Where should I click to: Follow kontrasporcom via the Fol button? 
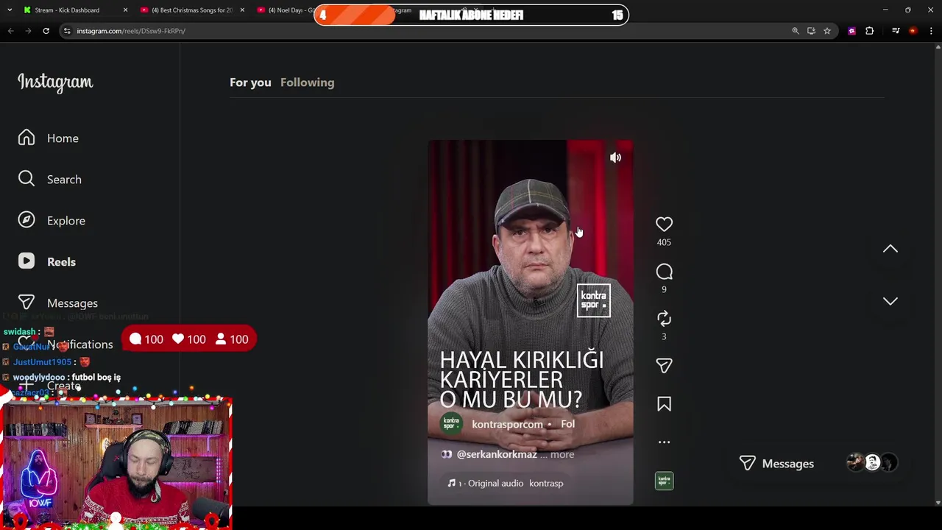tap(567, 424)
